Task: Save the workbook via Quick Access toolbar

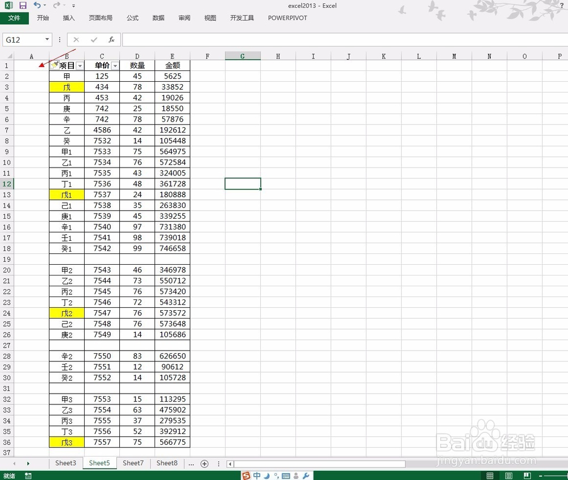Action: [x=23, y=5]
